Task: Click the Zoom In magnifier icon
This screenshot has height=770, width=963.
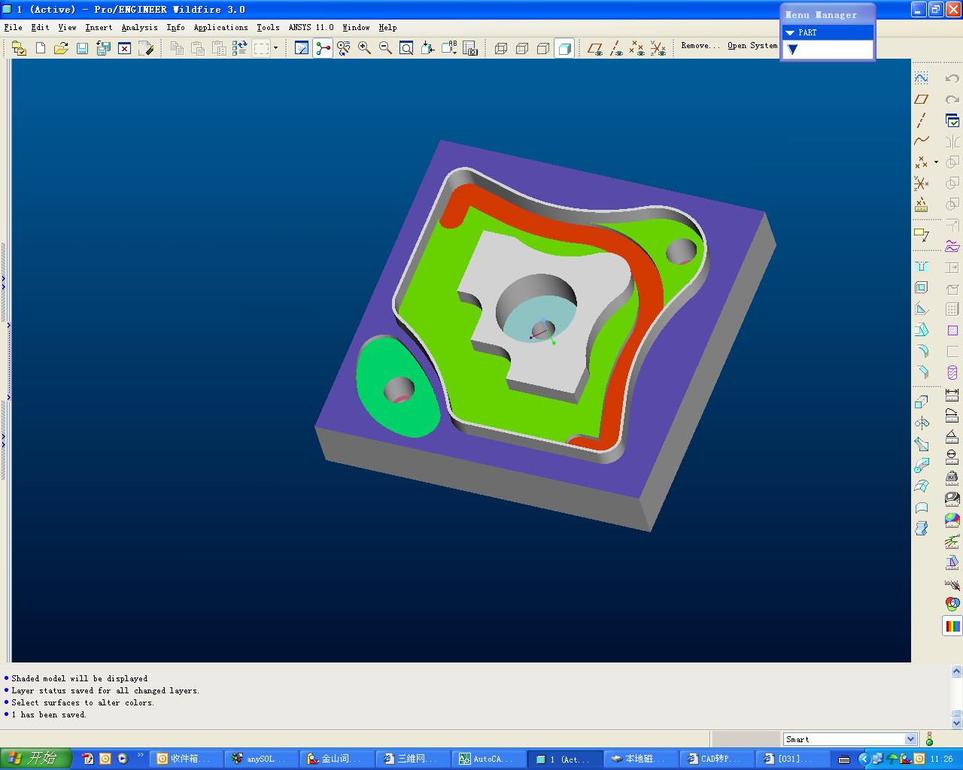Action: coord(365,48)
